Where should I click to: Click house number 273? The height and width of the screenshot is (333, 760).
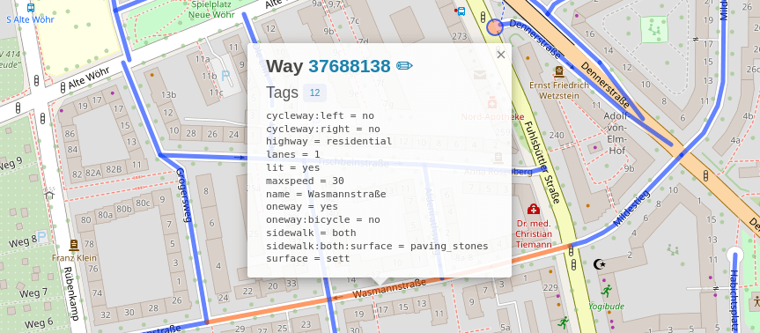click(460, 36)
